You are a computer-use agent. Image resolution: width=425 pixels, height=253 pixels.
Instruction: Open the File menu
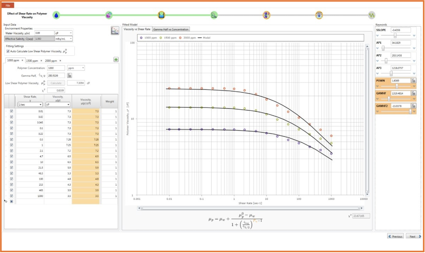pyautogui.click(x=8, y=5)
